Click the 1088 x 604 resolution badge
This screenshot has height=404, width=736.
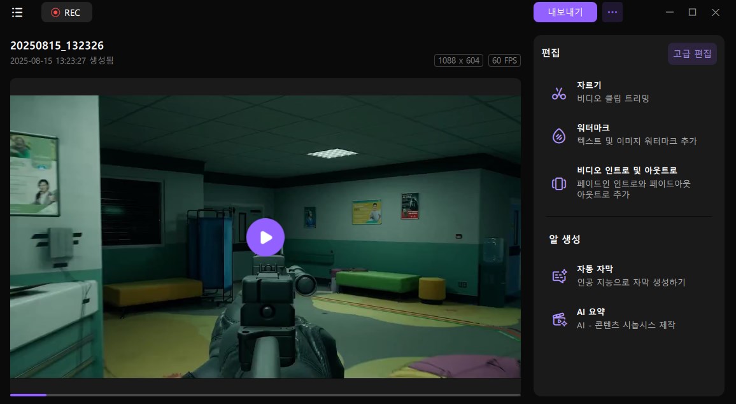[458, 60]
